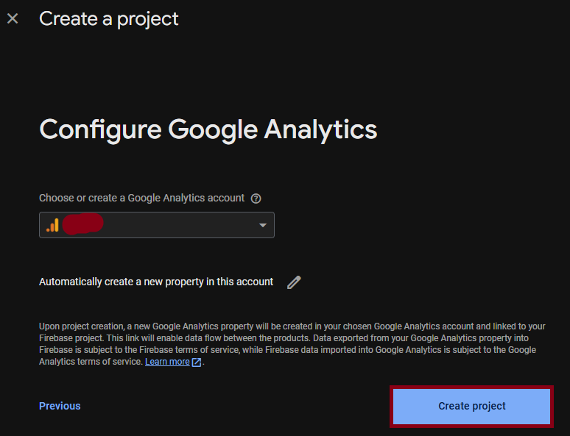This screenshot has height=436, width=570.
Task: Click the Choose or create a Google Analytics account label
Action: pos(142,199)
